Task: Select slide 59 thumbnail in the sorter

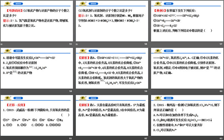Action: 112,68
